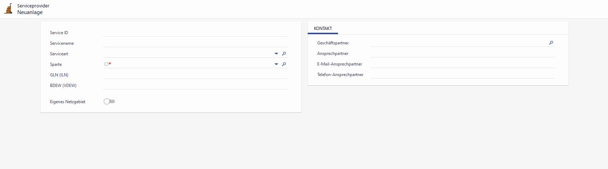Select the Serviceart combo box field
The width and height of the screenshot is (608, 169).
pos(188,54)
